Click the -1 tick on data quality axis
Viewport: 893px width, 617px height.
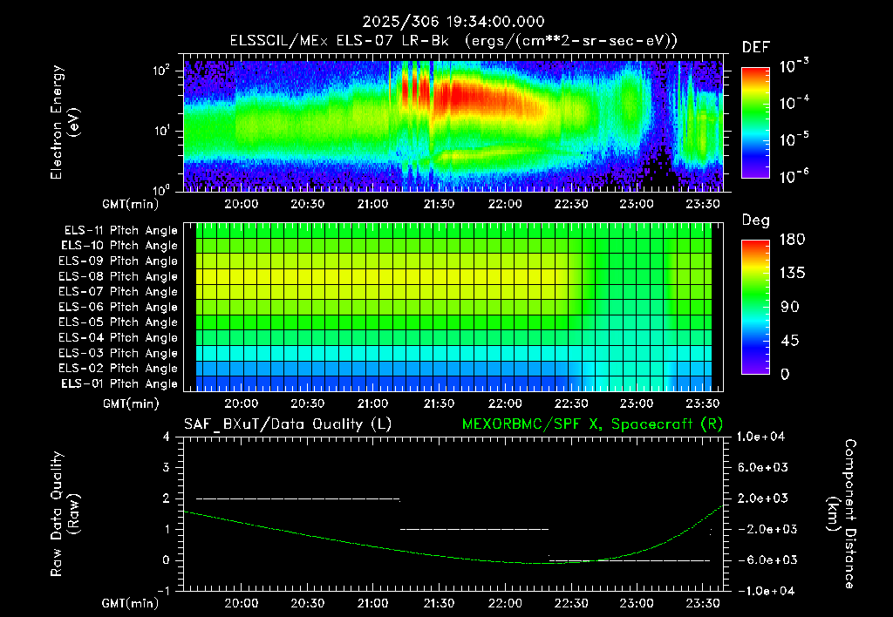(163, 591)
